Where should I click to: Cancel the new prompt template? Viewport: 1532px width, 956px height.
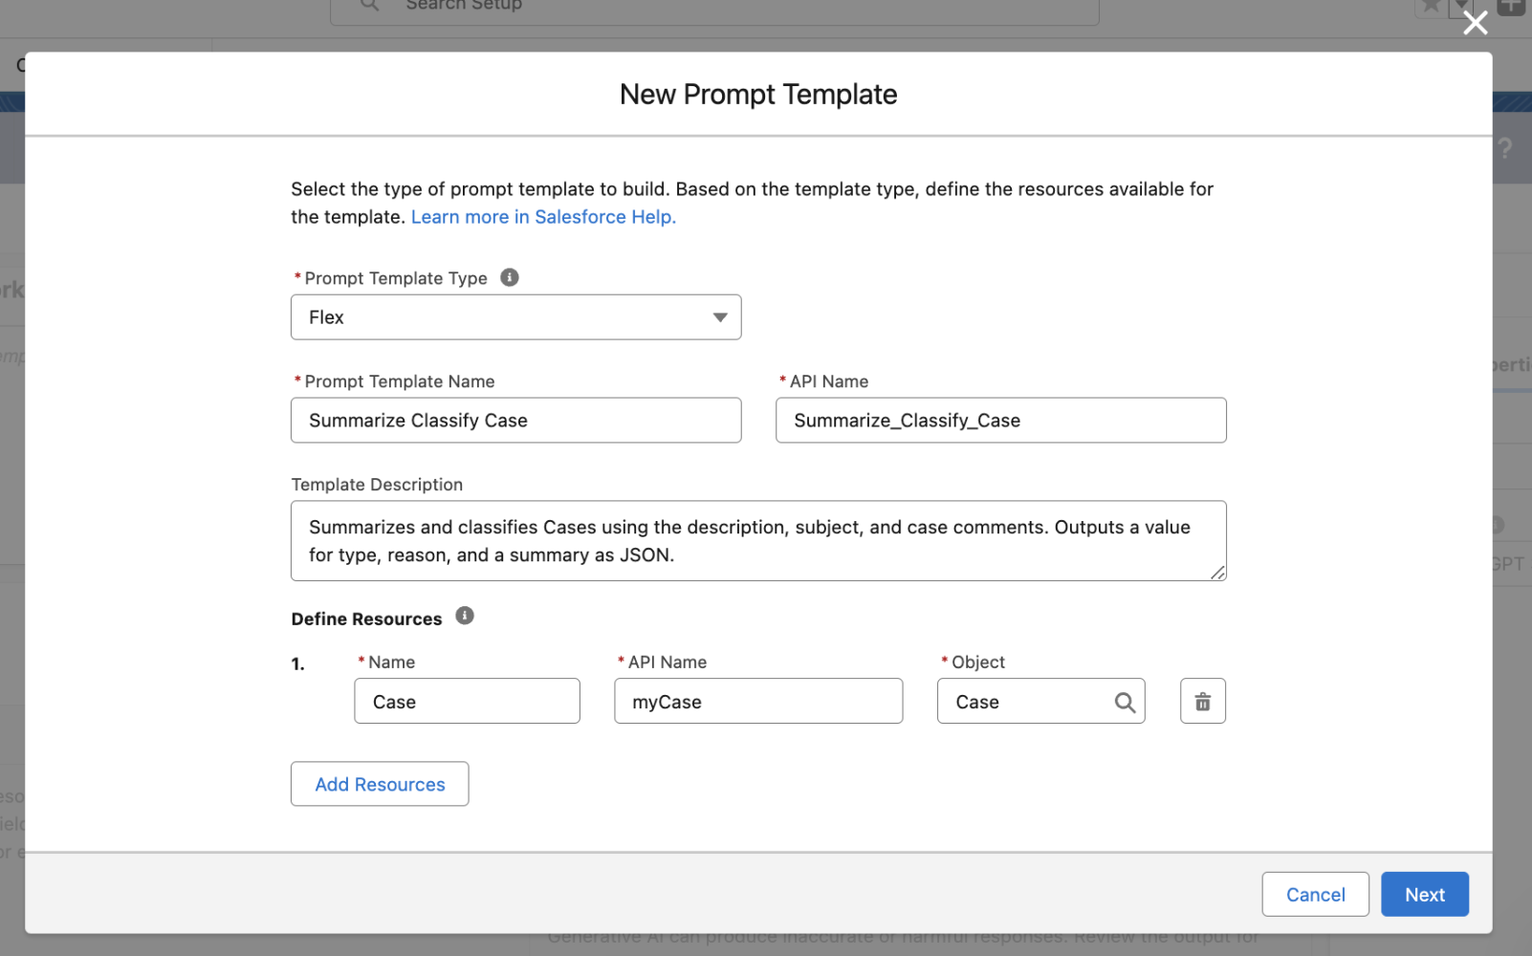click(1315, 894)
